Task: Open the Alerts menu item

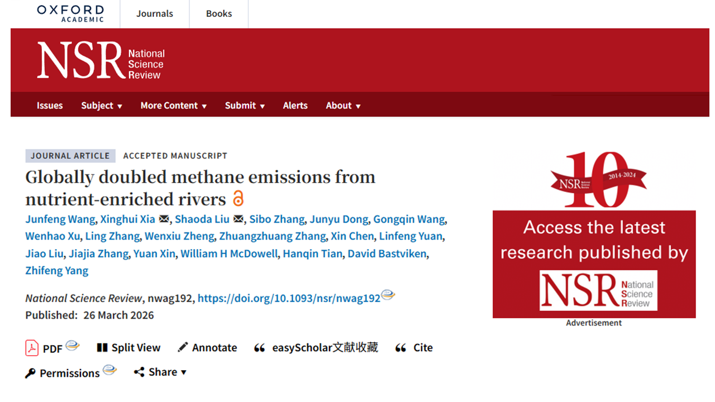Action: coord(295,106)
